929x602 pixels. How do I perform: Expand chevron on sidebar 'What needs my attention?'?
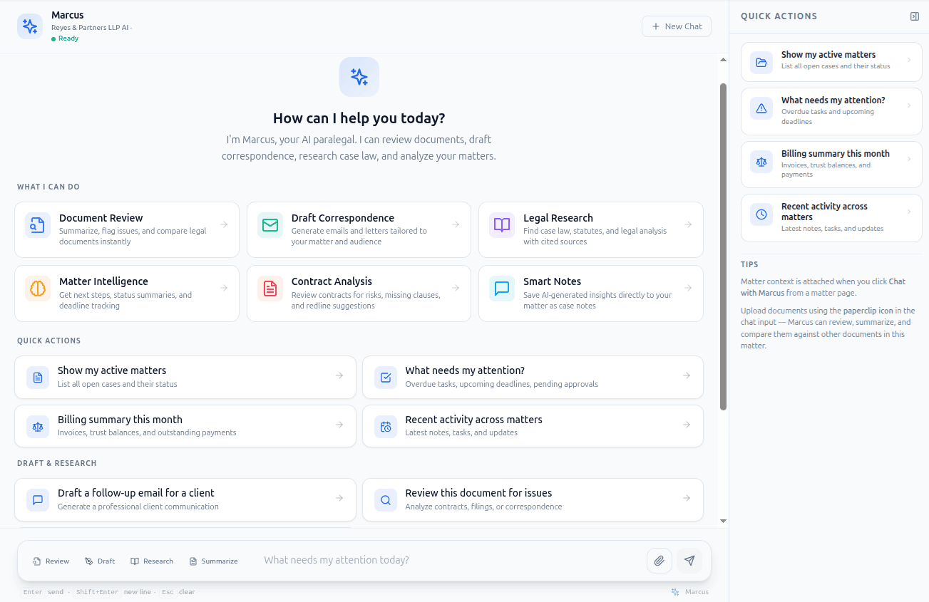[909, 105]
